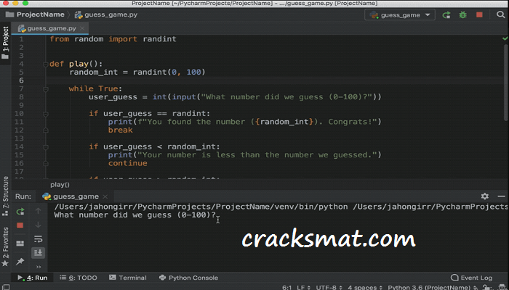Screen dimensions: 509x290
Task: Close the guess_game run tab
Action: [105, 196]
